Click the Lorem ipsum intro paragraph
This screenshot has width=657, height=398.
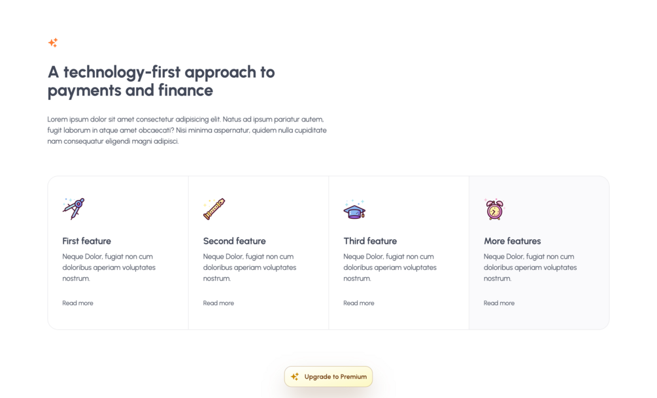tap(187, 130)
